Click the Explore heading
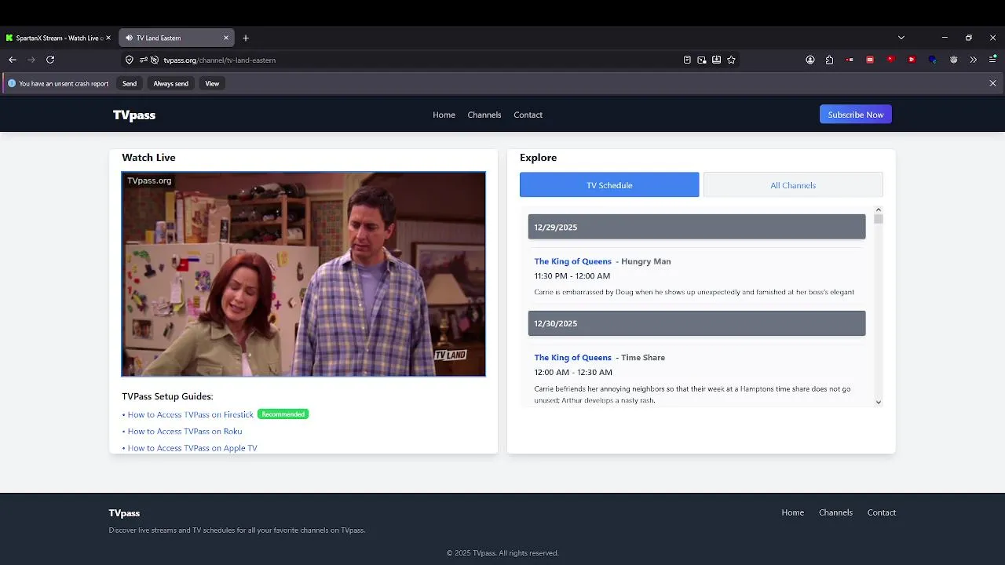This screenshot has height=565, width=1005. (538, 158)
